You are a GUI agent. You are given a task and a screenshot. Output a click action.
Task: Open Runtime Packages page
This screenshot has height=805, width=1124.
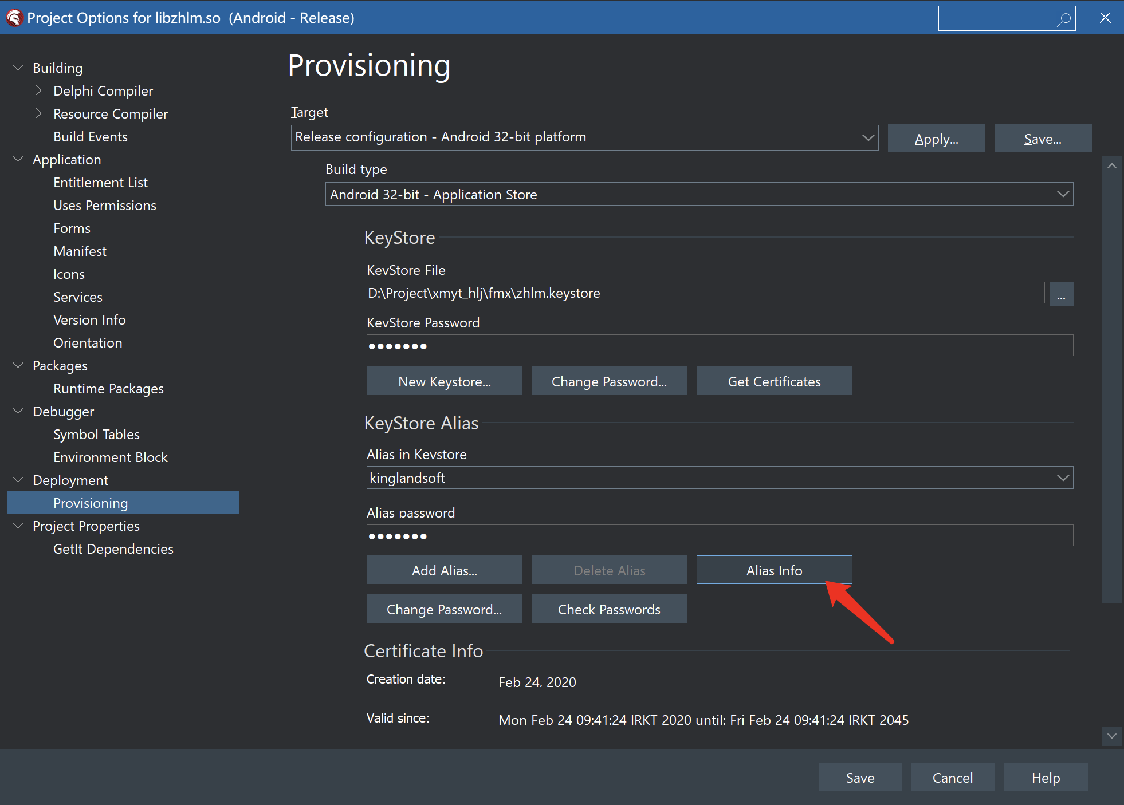coord(108,389)
